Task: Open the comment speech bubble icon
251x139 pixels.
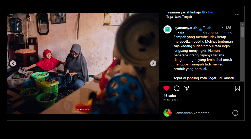Action: (x=177, y=88)
